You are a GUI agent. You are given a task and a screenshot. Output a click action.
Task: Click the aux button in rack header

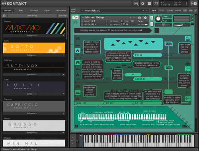click(x=191, y=10)
